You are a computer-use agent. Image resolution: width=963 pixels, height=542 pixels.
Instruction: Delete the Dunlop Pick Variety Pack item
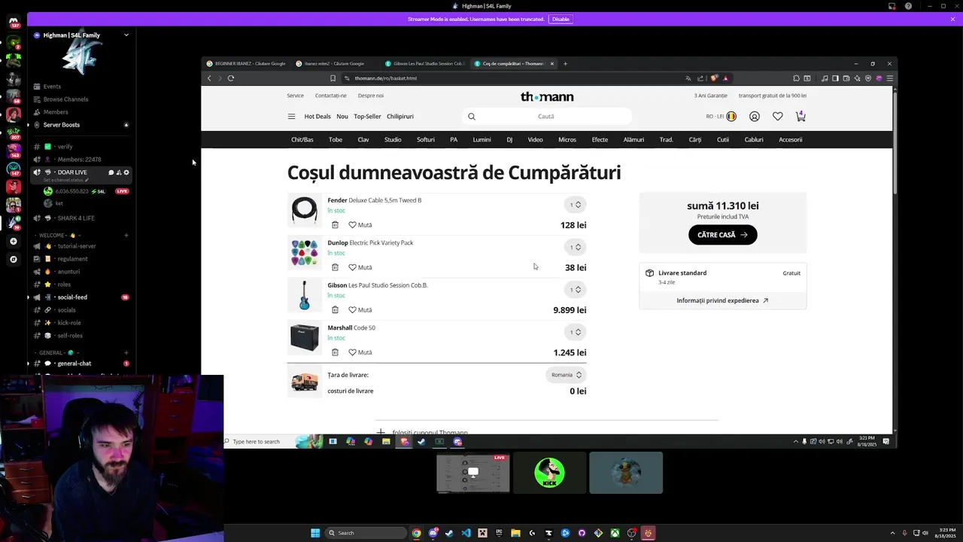(x=335, y=267)
